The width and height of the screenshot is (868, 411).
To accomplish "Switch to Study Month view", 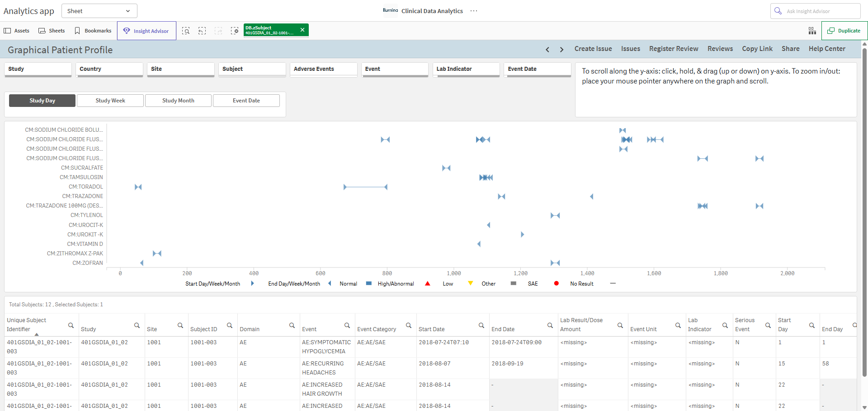I will tap(178, 101).
